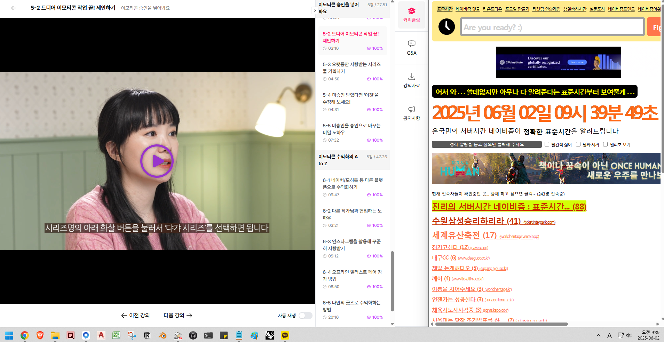Open the 설문조사 tab

point(597,9)
